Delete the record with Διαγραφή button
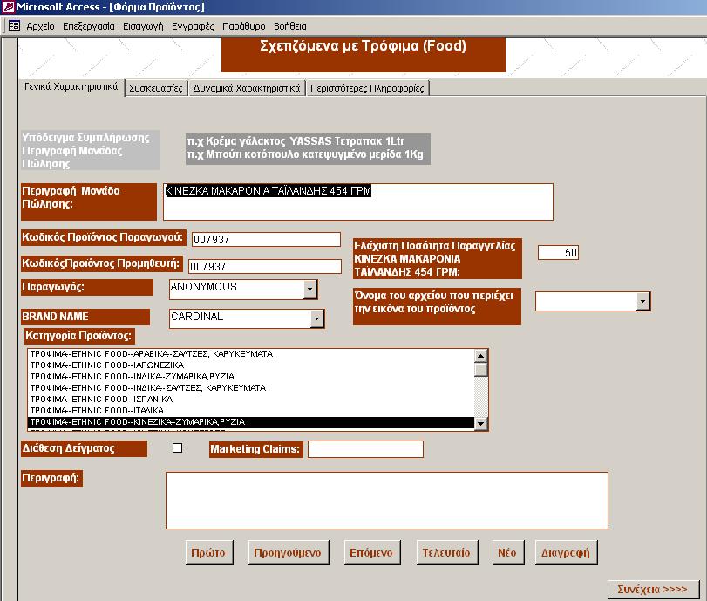The image size is (707, 601). point(567,552)
